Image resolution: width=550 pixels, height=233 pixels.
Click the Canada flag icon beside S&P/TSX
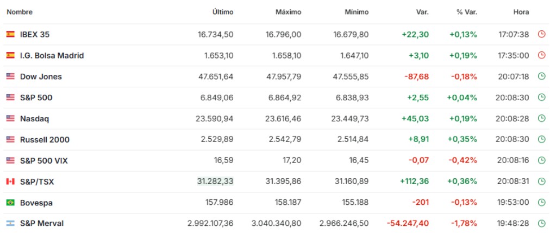(x=10, y=182)
